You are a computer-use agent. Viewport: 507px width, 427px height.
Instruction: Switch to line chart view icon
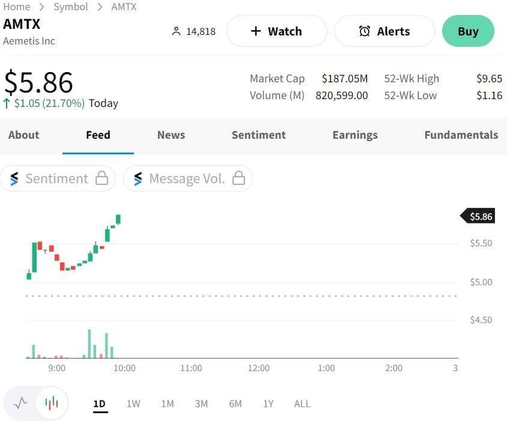[x=20, y=403]
